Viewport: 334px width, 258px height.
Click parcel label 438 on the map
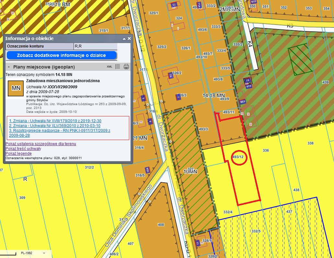296,190
